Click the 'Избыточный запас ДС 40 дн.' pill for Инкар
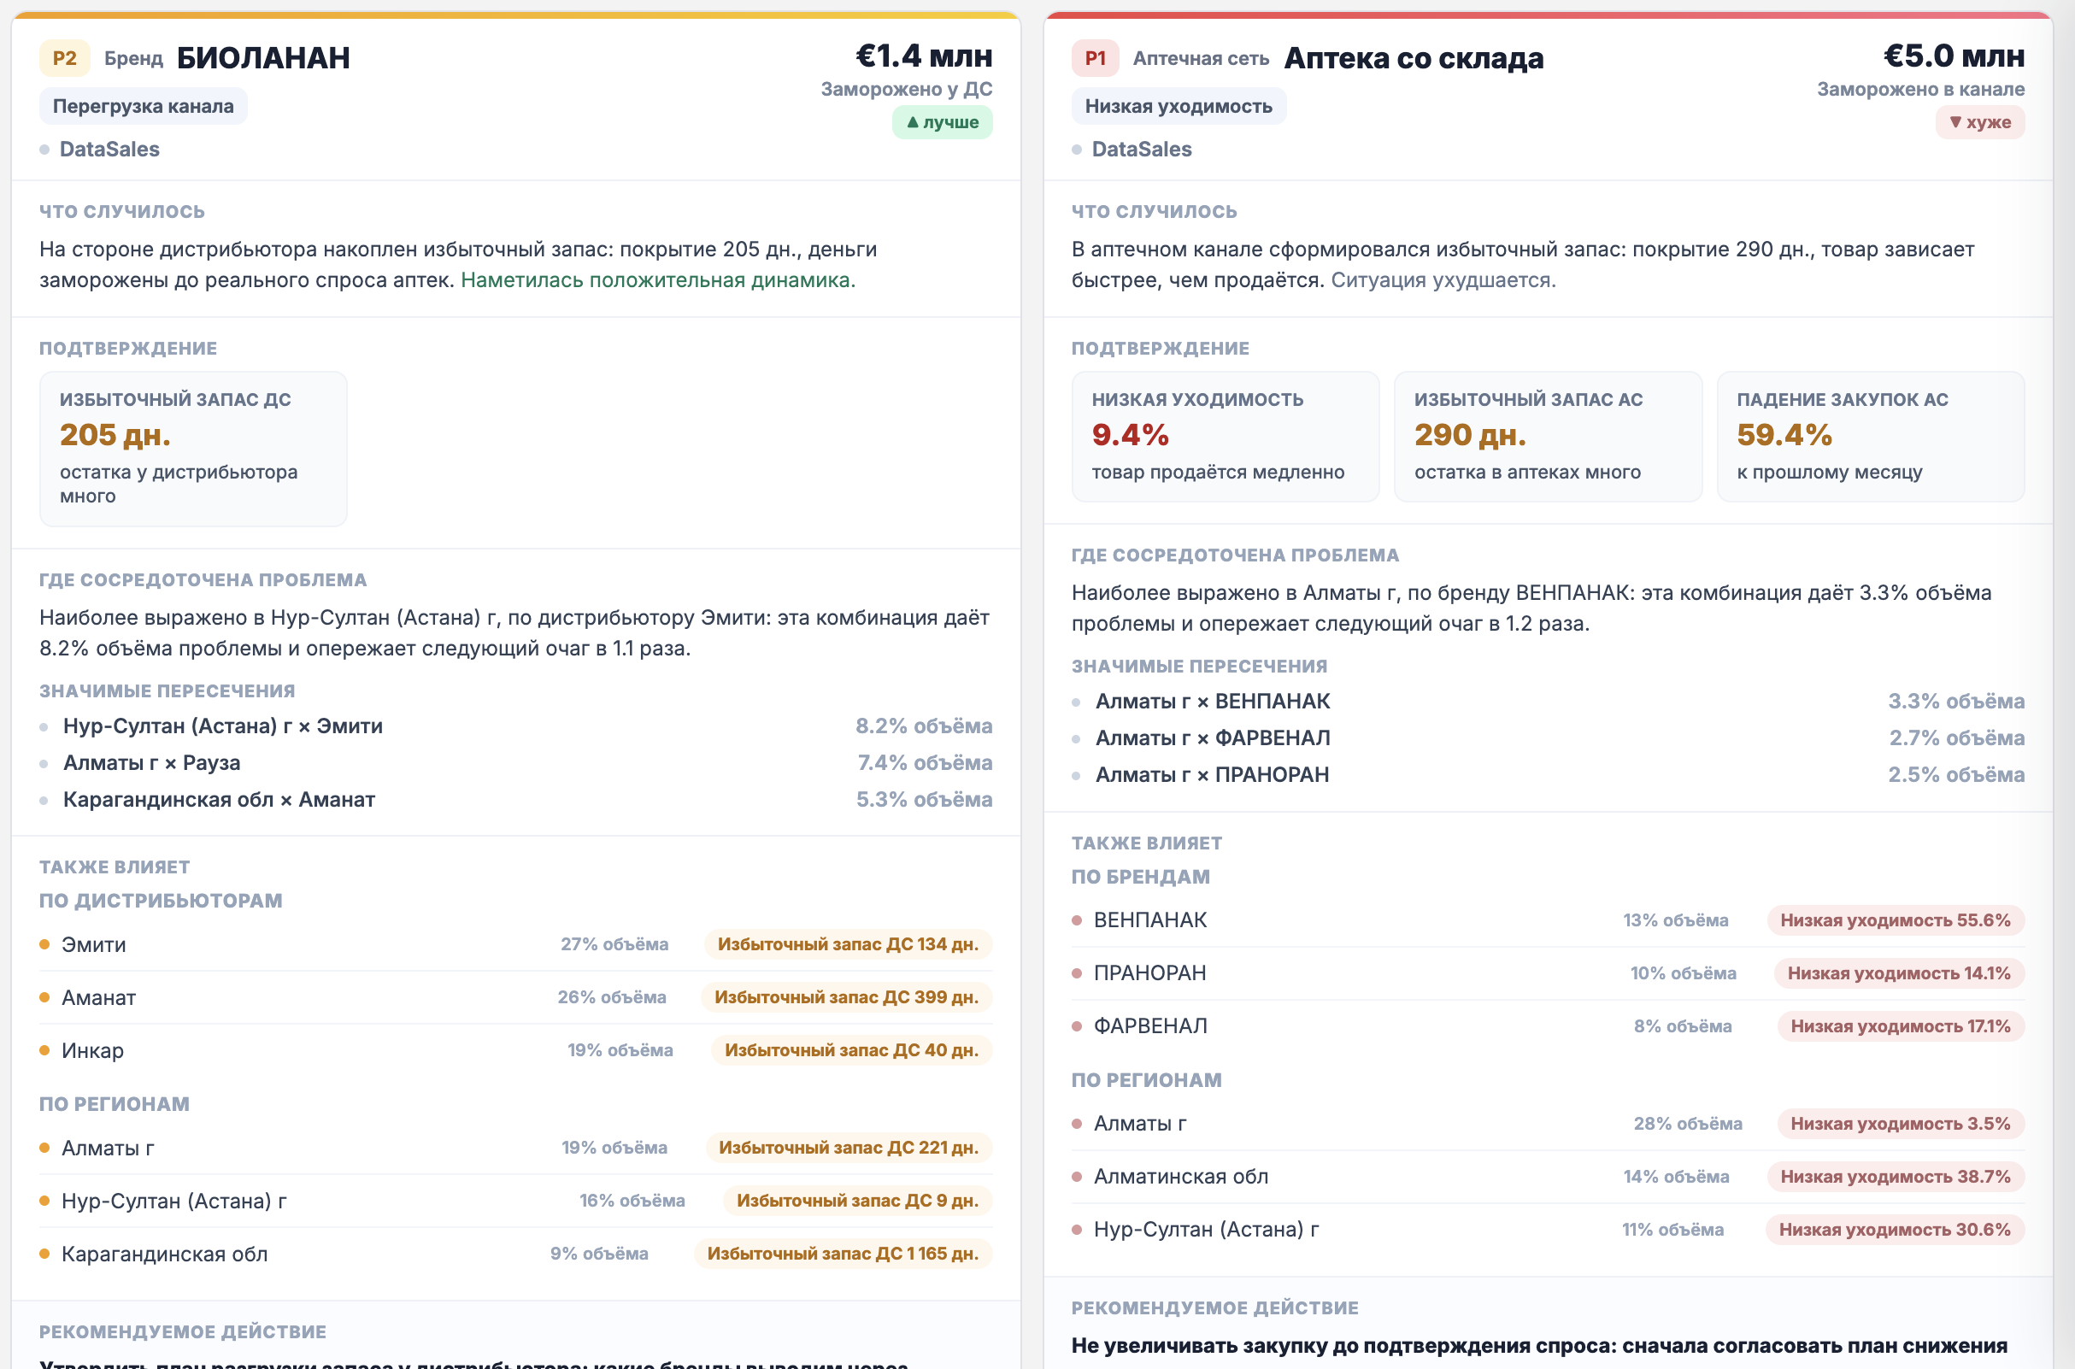 coord(851,1050)
